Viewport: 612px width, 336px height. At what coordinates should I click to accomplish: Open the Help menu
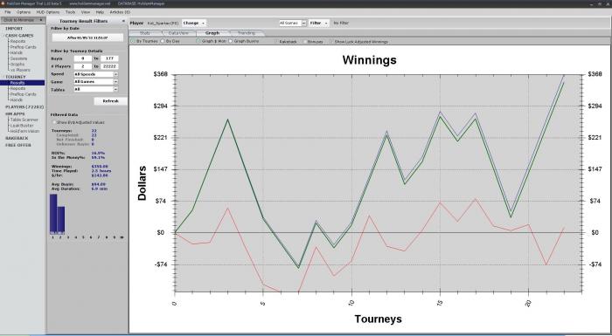point(100,12)
